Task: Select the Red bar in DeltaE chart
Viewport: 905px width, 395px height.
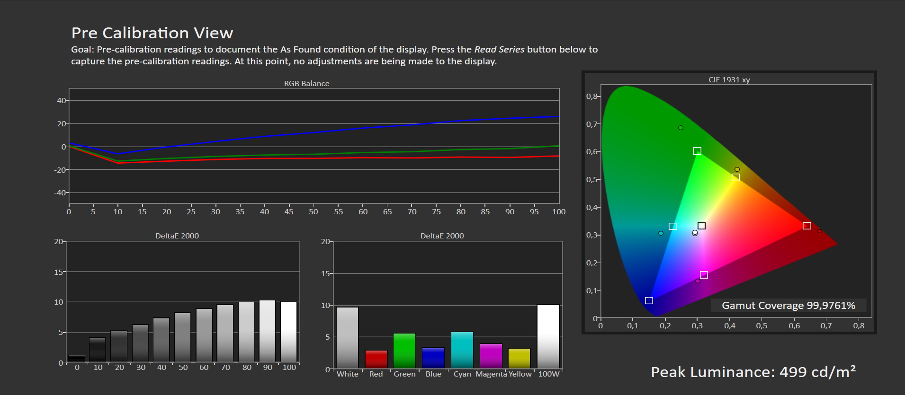Action: 376,359
